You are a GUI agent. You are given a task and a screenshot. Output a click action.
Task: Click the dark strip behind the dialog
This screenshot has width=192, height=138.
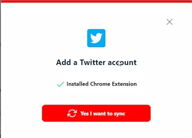pos(0,70)
